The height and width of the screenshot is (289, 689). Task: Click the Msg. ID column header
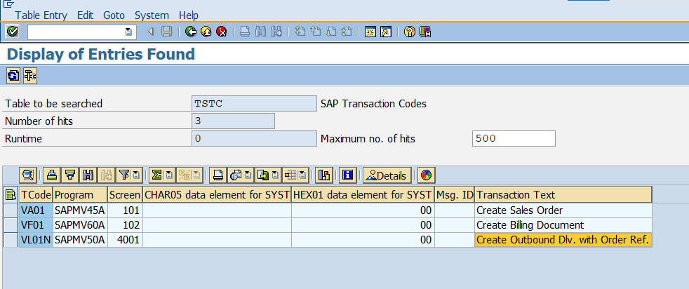click(455, 195)
